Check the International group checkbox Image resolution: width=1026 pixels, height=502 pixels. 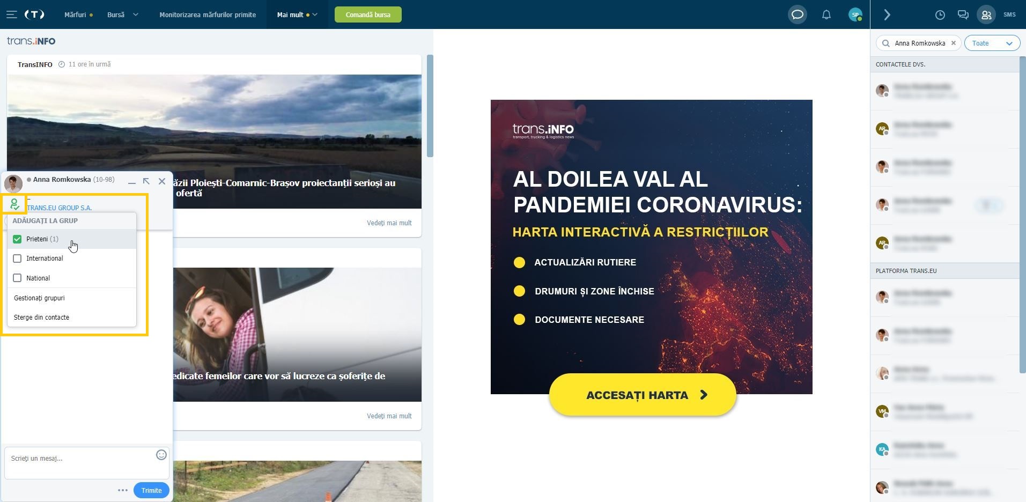tap(17, 259)
